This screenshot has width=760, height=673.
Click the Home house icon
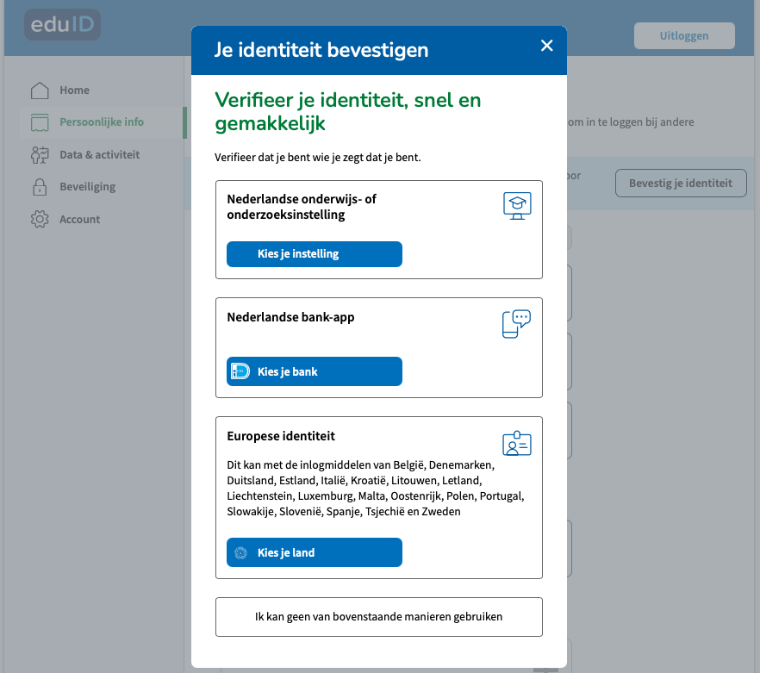(40, 90)
